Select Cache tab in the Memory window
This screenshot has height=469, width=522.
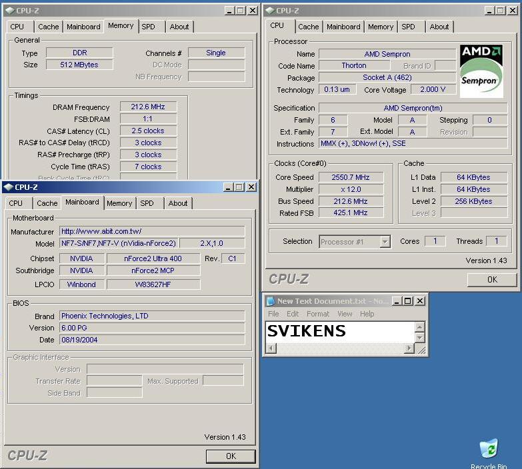[x=48, y=27]
